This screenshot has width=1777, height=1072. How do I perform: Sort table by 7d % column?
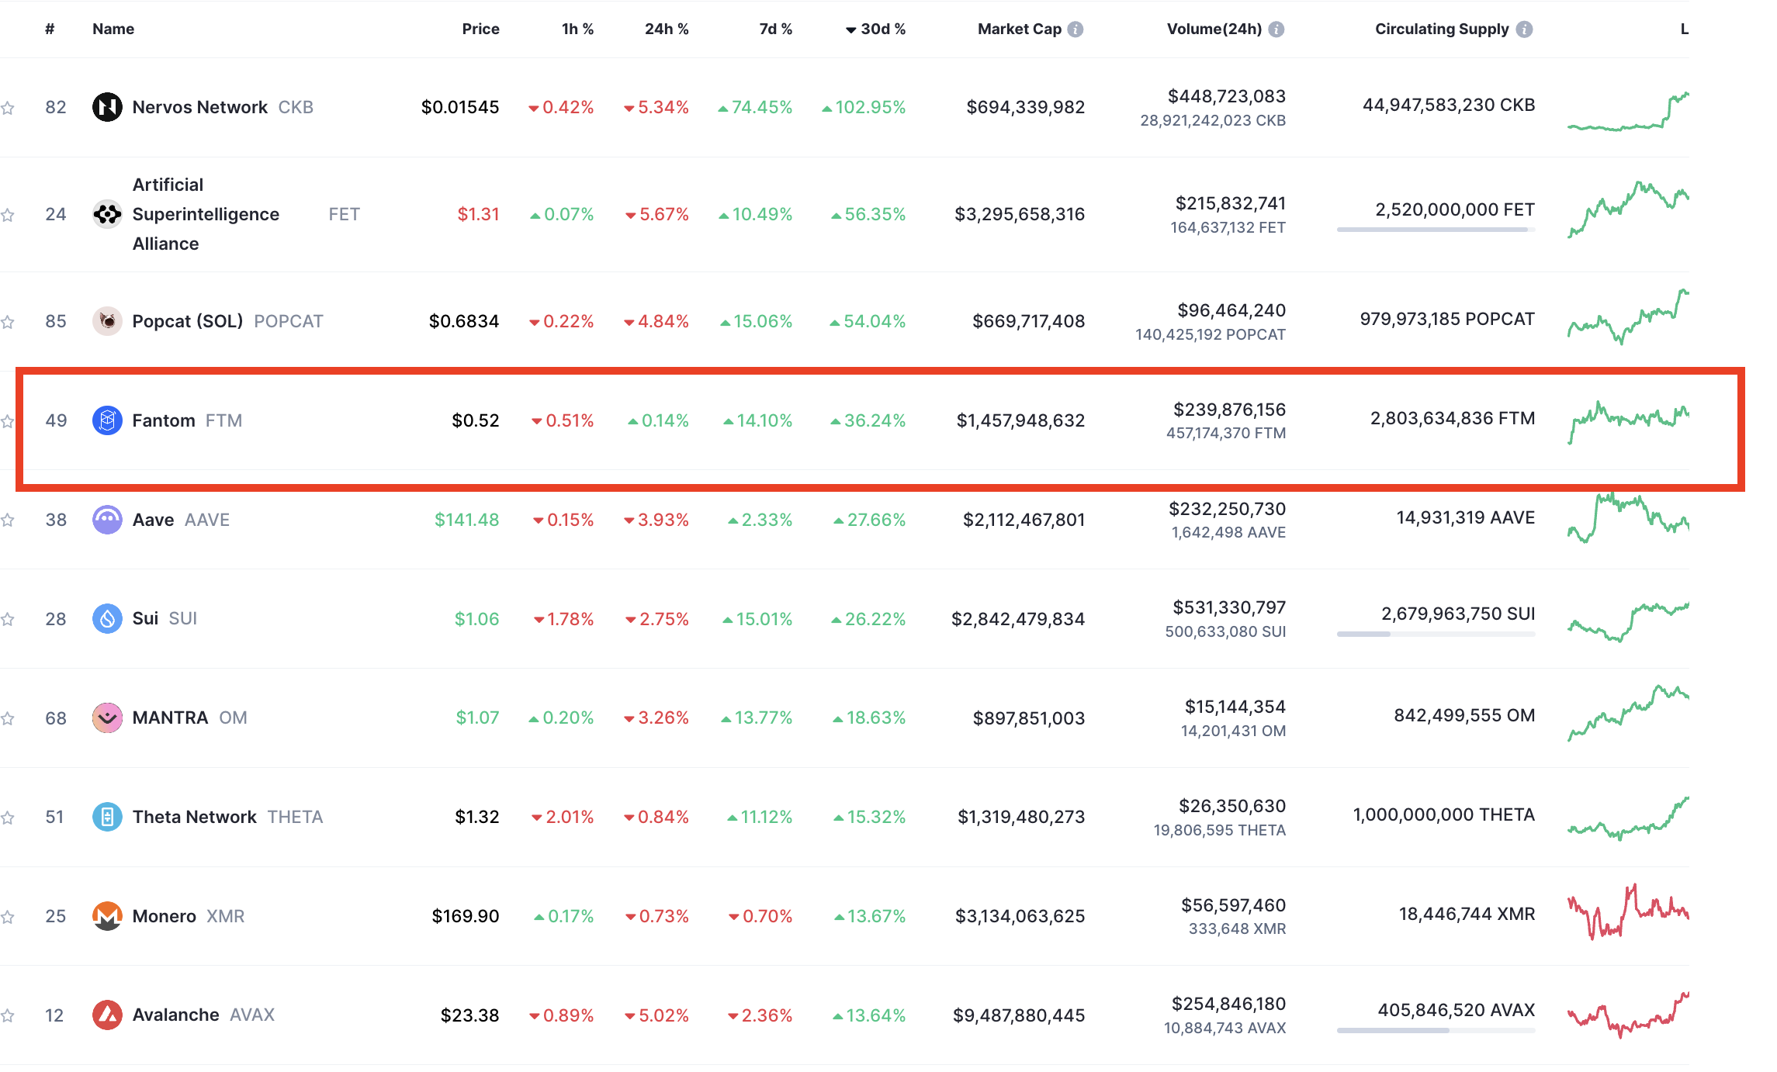tap(775, 29)
